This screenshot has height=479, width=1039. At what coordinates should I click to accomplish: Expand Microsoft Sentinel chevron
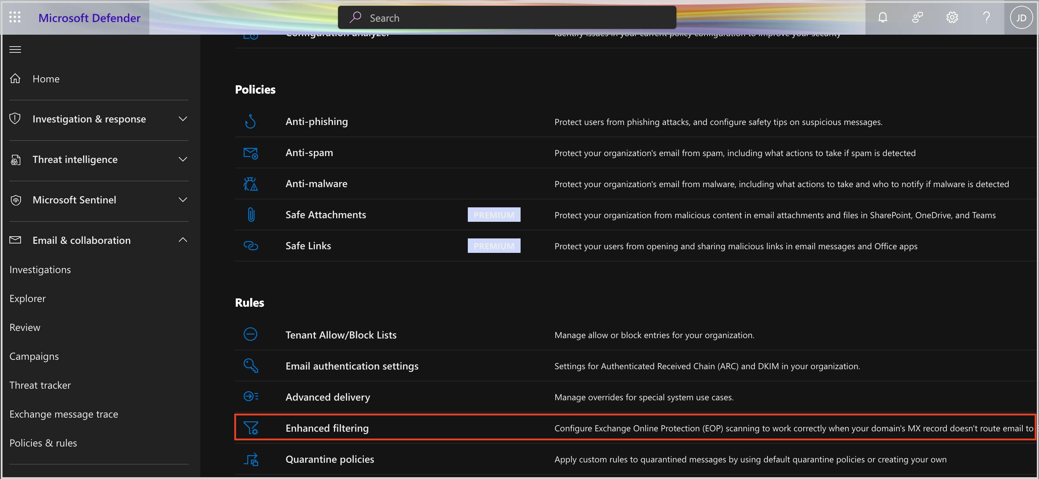(x=183, y=200)
